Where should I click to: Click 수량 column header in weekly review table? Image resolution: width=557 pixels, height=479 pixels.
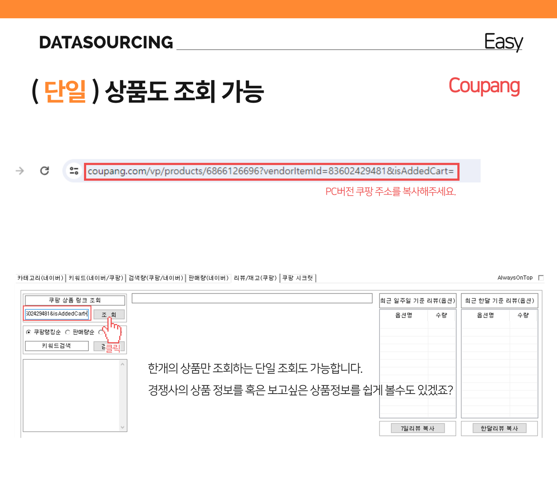point(441,315)
